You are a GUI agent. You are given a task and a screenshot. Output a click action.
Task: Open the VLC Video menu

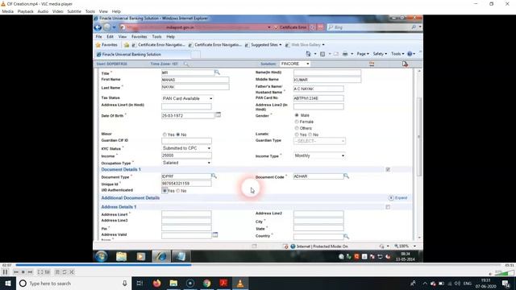click(x=57, y=11)
